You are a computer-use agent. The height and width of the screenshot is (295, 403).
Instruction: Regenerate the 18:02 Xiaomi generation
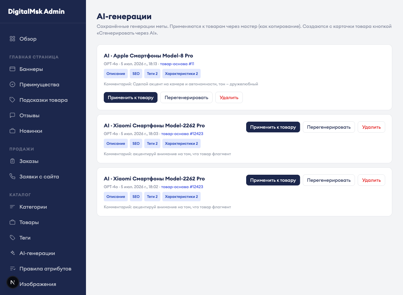click(x=329, y=180)
